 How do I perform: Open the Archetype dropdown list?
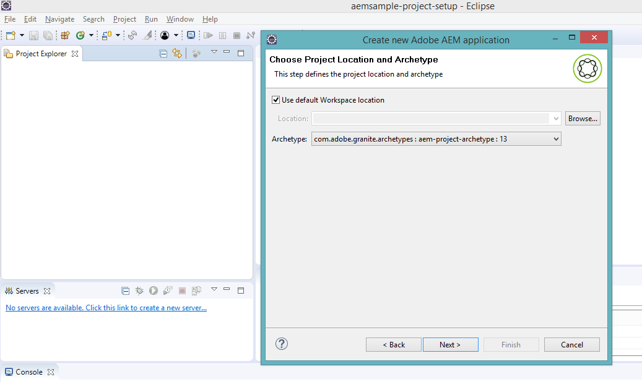point(555,138)
